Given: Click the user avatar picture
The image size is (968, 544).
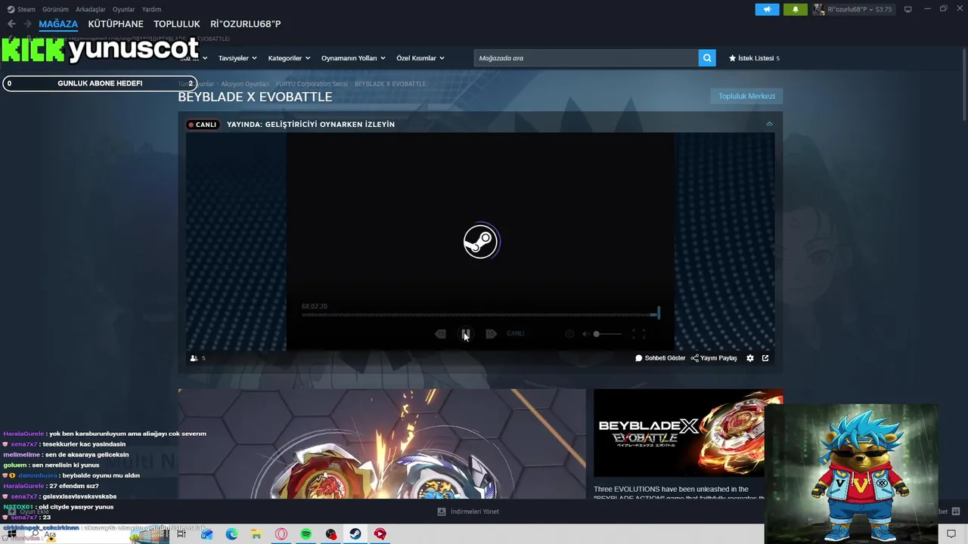Looking at the screenshot, I should pyautogui.click(x=818, y=9).
